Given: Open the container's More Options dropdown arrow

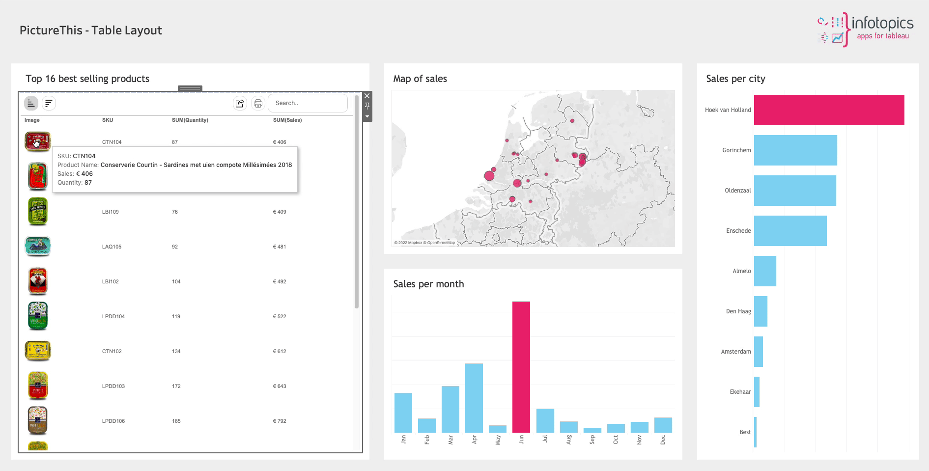Looking at the screenshot, I should click(367, 117).
